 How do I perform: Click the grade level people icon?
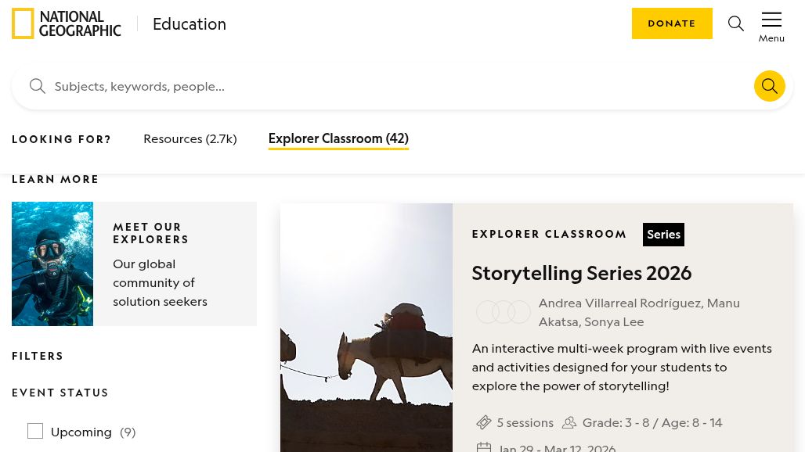coord(569,422)
